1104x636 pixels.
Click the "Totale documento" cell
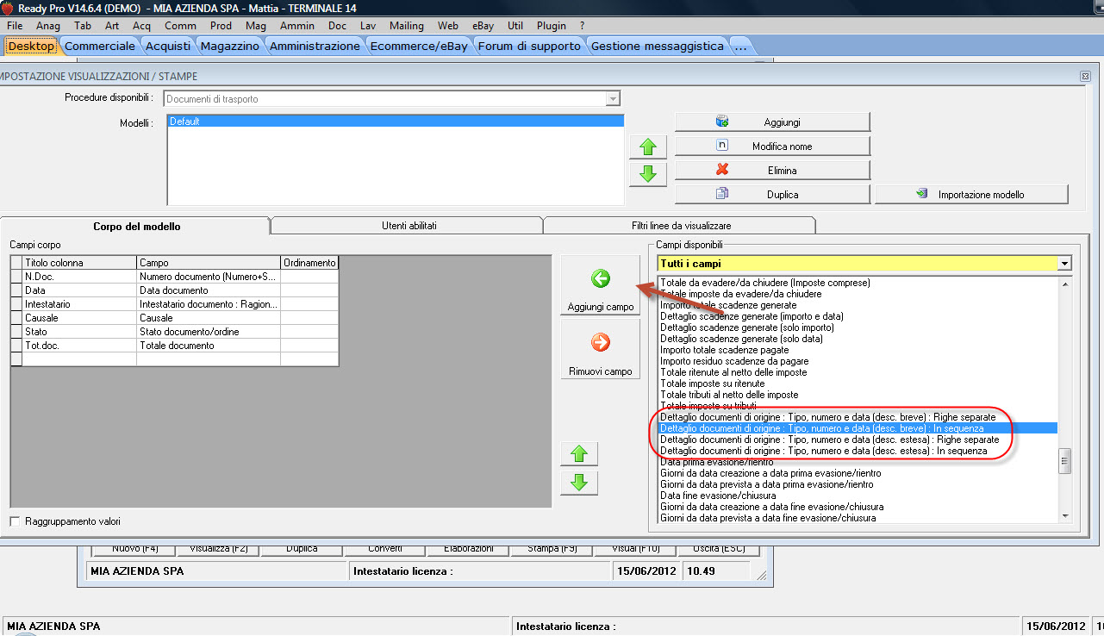point(209,346)
